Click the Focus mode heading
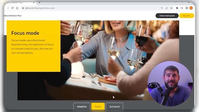Image resolution: width=199 pixels, height=112 pixels. pyautogui.click(x=25, y=33)
